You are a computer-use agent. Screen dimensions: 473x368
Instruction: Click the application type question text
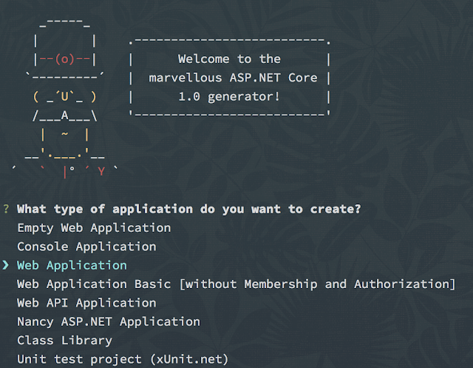pos(189,209)
